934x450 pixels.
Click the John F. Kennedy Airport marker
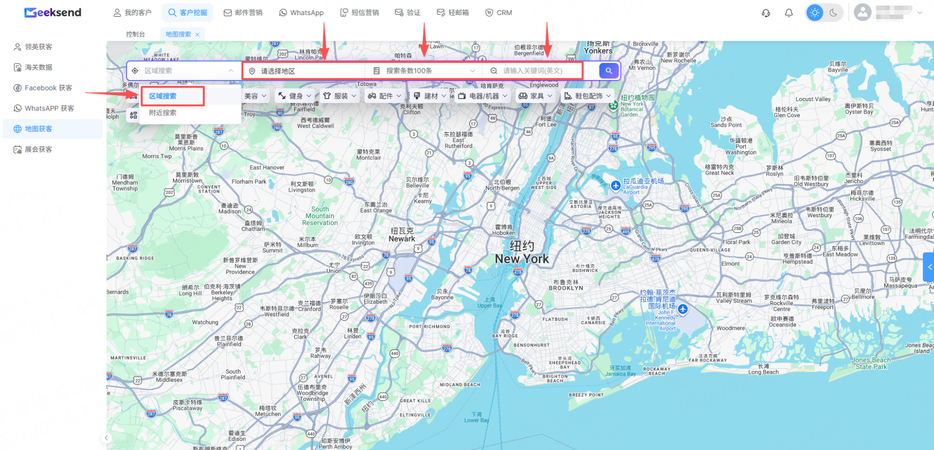[683, 309]
